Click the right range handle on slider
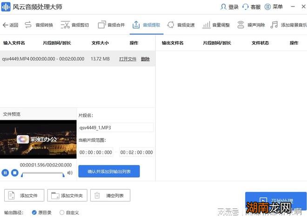 coord(63,175)
